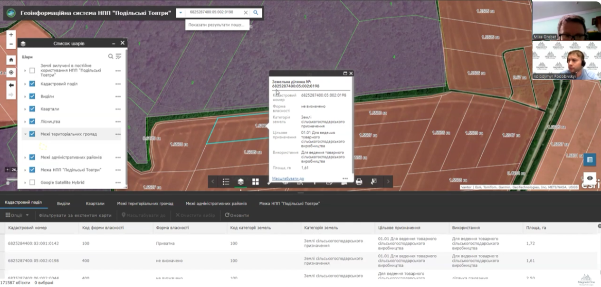Click the Оновити refresh button
601x287 pixels.
(237, 215)
